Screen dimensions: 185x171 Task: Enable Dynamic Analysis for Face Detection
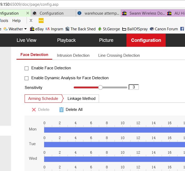[26, 78]
